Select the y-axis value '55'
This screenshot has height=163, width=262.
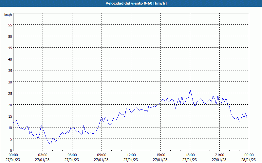coord(10,25)
